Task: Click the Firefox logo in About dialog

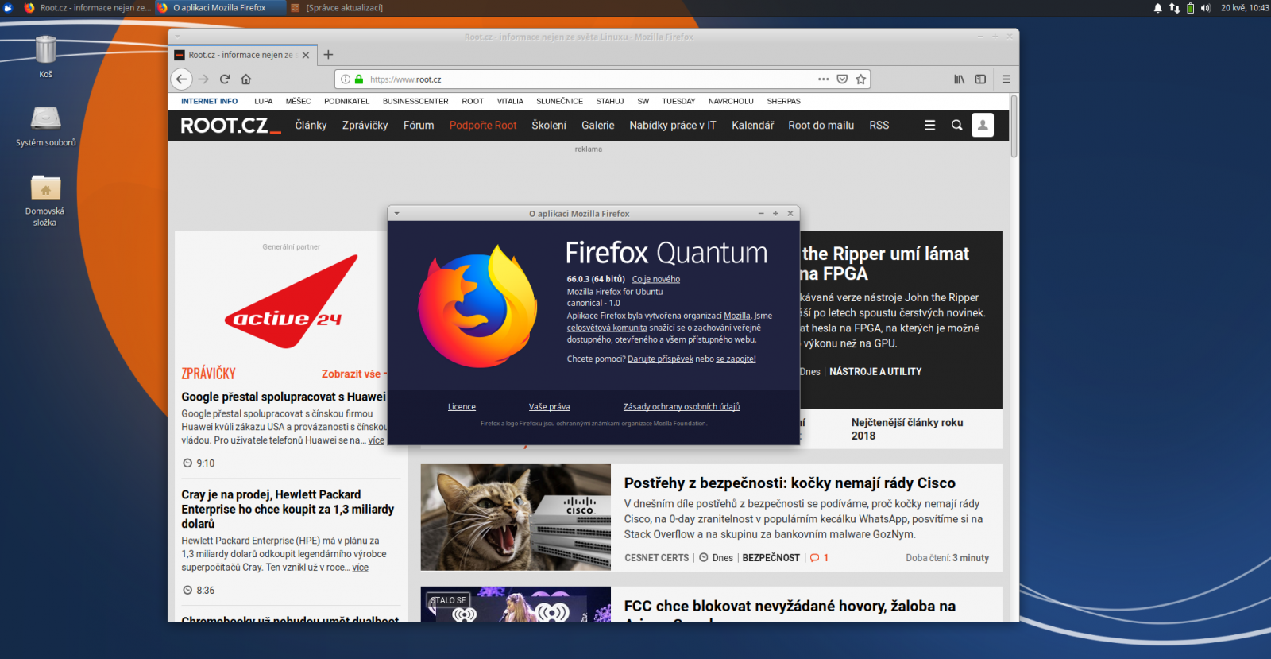Action: point(477,307)
